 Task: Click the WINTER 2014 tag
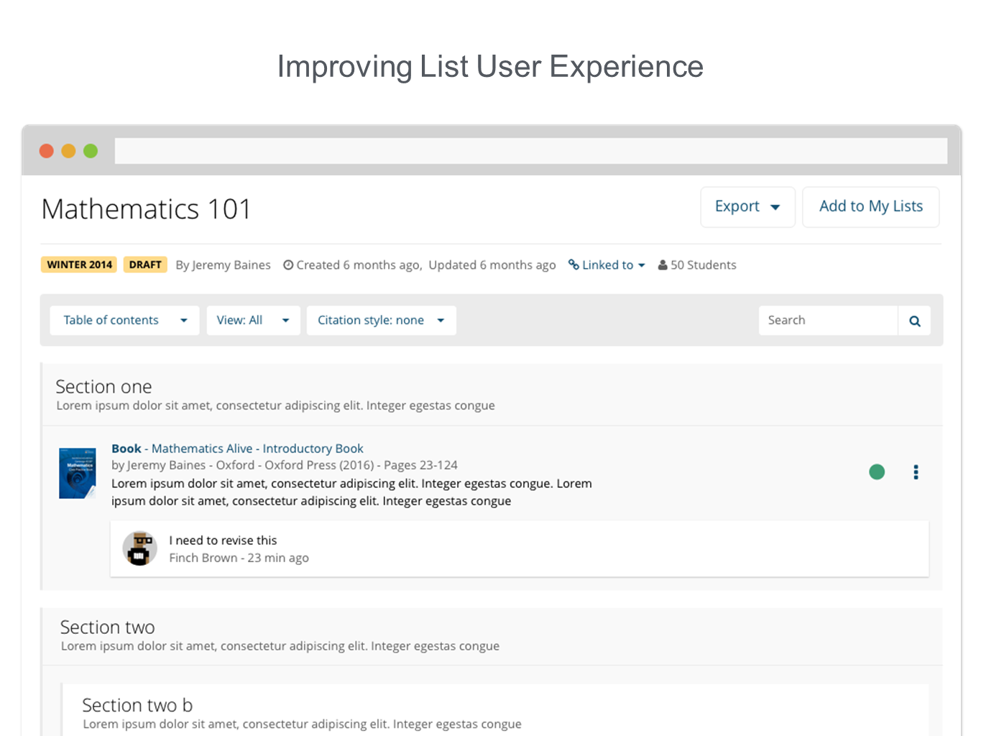pos(79,265)
